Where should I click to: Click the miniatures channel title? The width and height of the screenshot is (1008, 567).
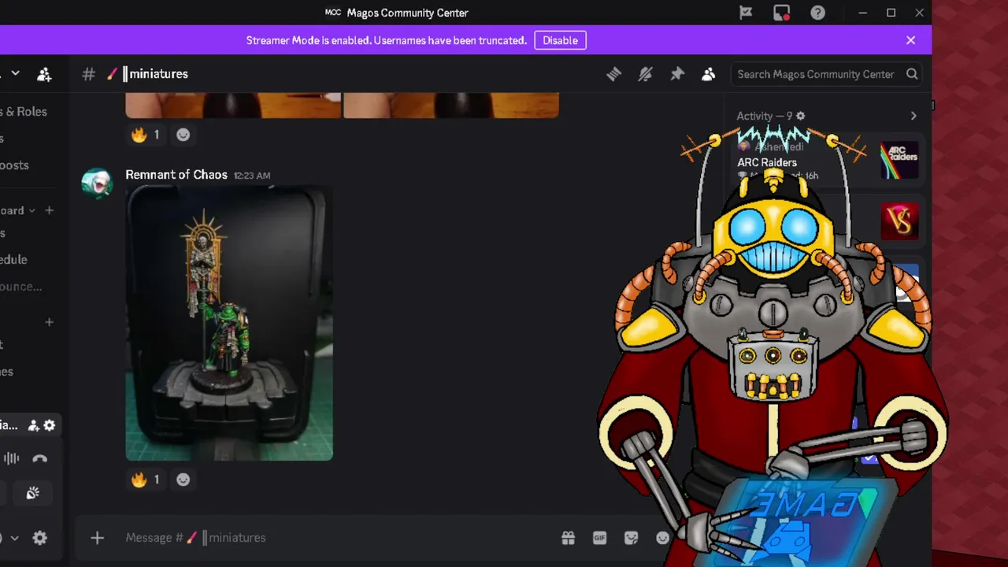click(159, 74)
